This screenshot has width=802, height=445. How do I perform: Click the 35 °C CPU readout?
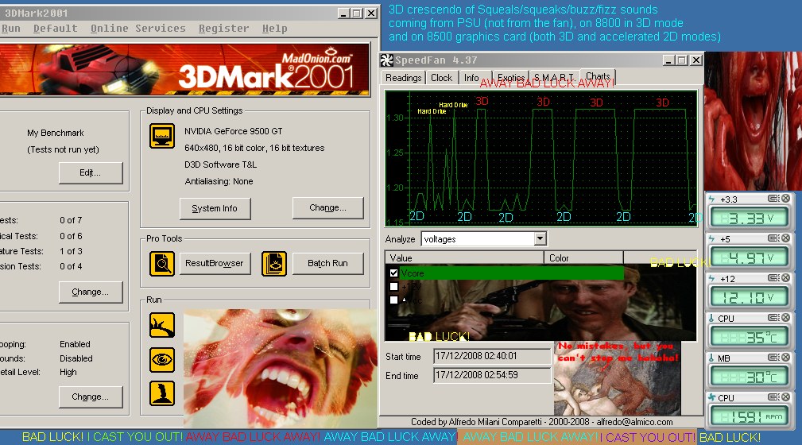pyautogui.click(x=750, y=337)
